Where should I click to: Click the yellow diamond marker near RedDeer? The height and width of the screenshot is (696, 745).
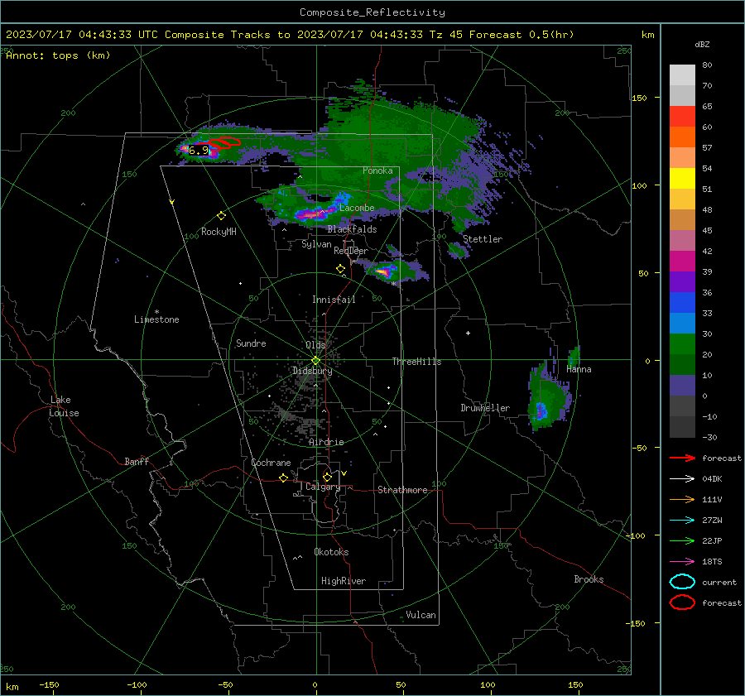coord(340,269)
